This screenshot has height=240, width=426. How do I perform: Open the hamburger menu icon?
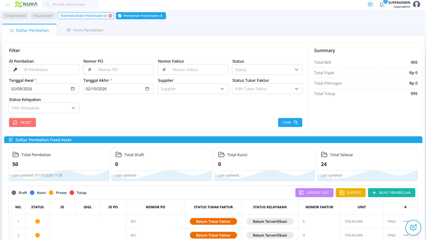point(8,5)
